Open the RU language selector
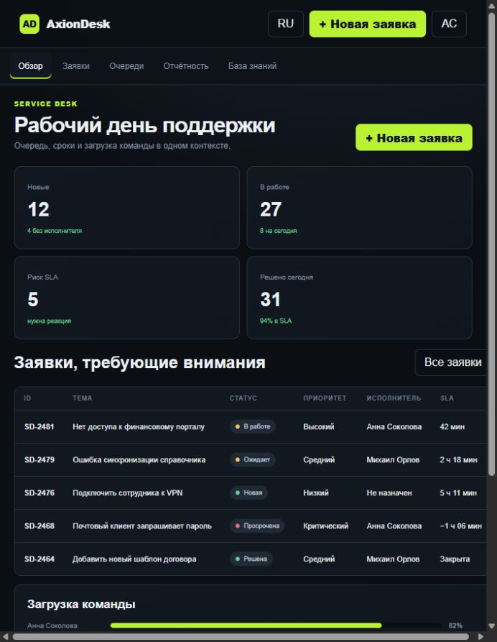This screenshot has height=642, width=497. coord(286,24)
